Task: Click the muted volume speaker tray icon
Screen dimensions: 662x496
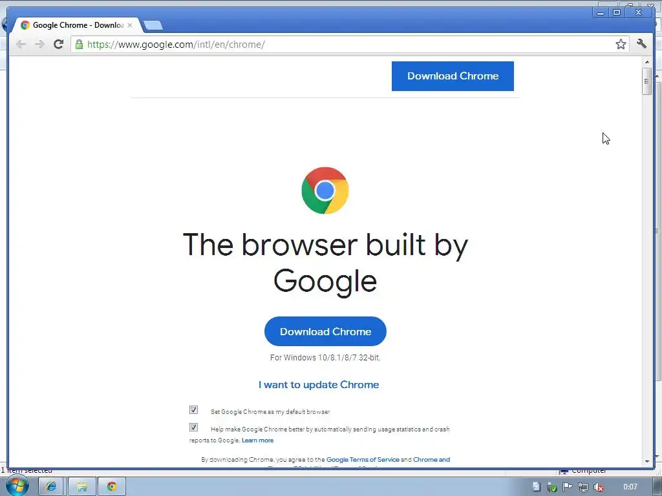Action: 598,487
